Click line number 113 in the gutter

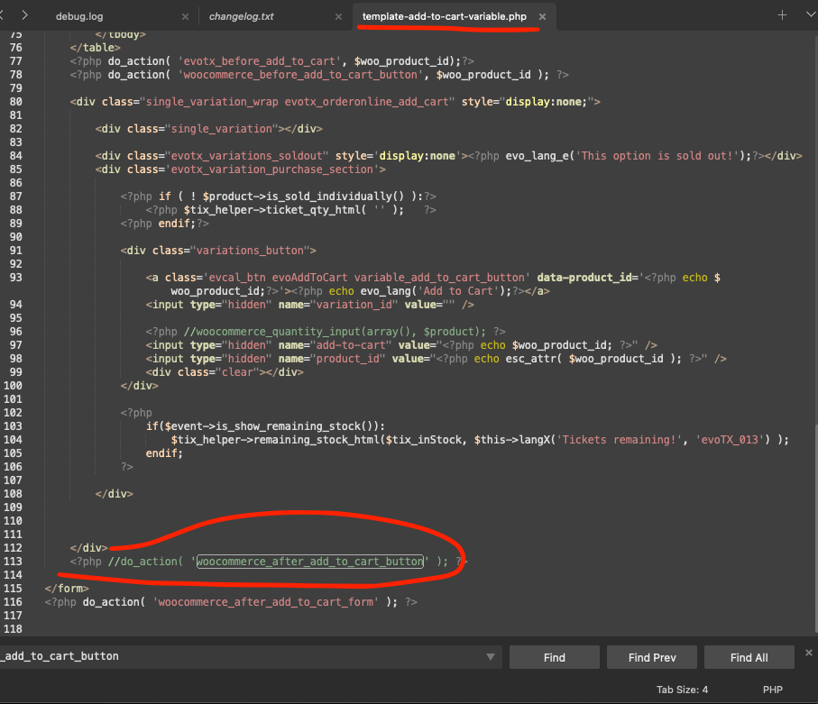13,562
